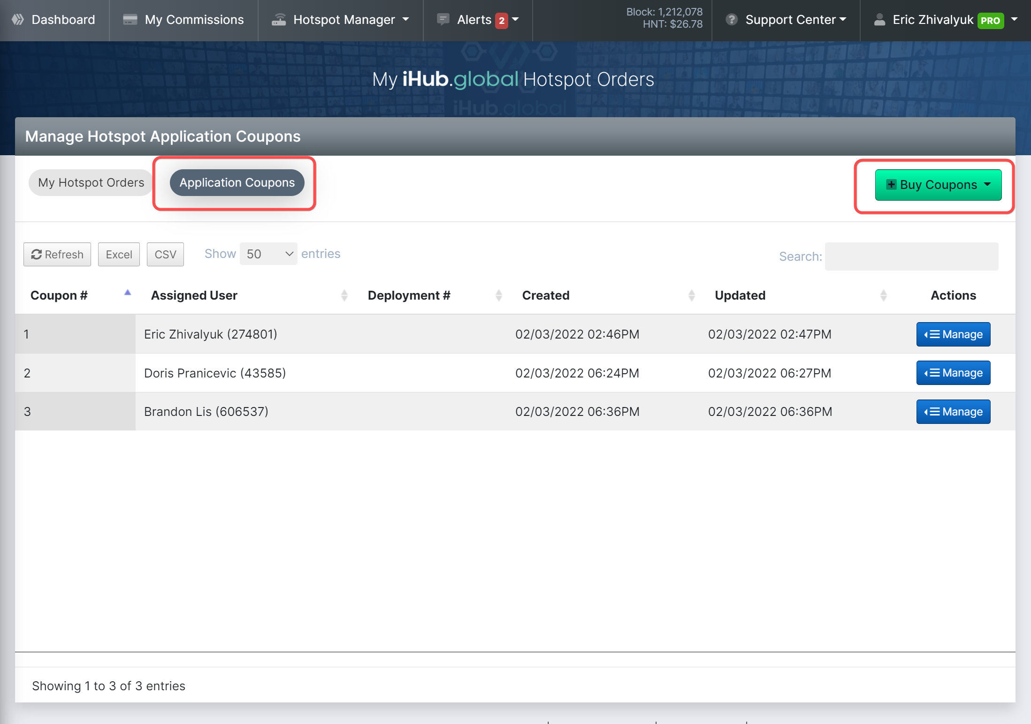Refresh the coupons table
Image resolution: width=1031 pixels, height=724 pixels.
tap(57, 254)
